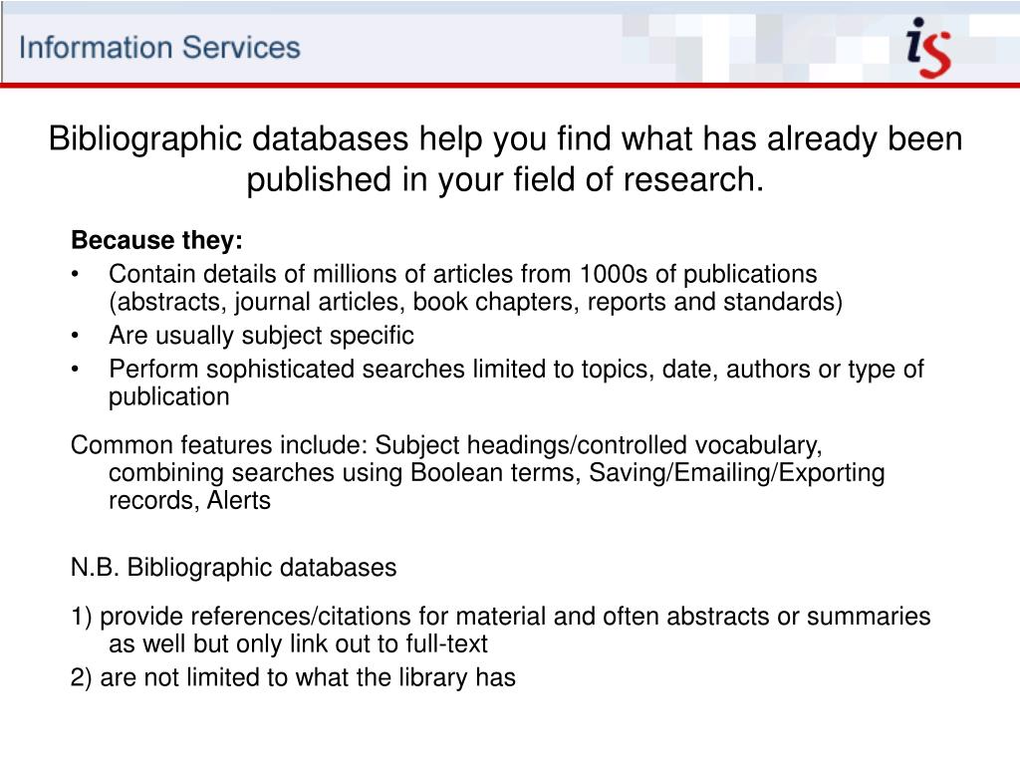Select the 'Contain details of millions of articles' line
Screen dimensions: 1020x765
click(x=462, y=274)
